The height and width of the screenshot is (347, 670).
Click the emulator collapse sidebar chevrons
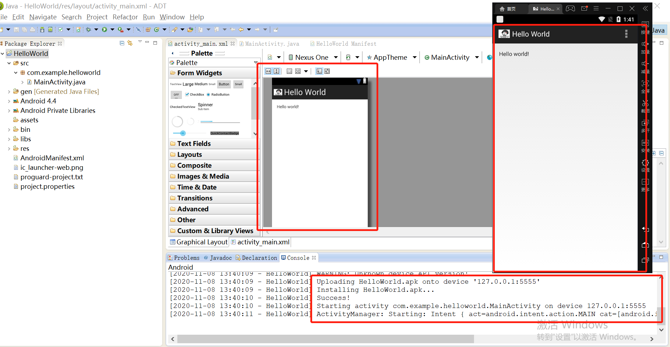[645, 9]
